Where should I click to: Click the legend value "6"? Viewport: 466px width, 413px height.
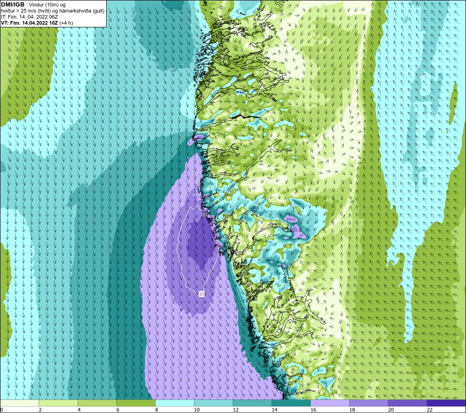point(118,410)
